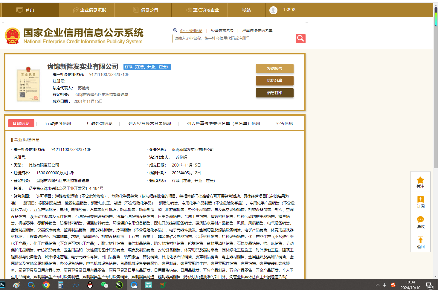Switch to the 公告信息 tab
This screenshot has width=438, height=290.
point(284,123)
